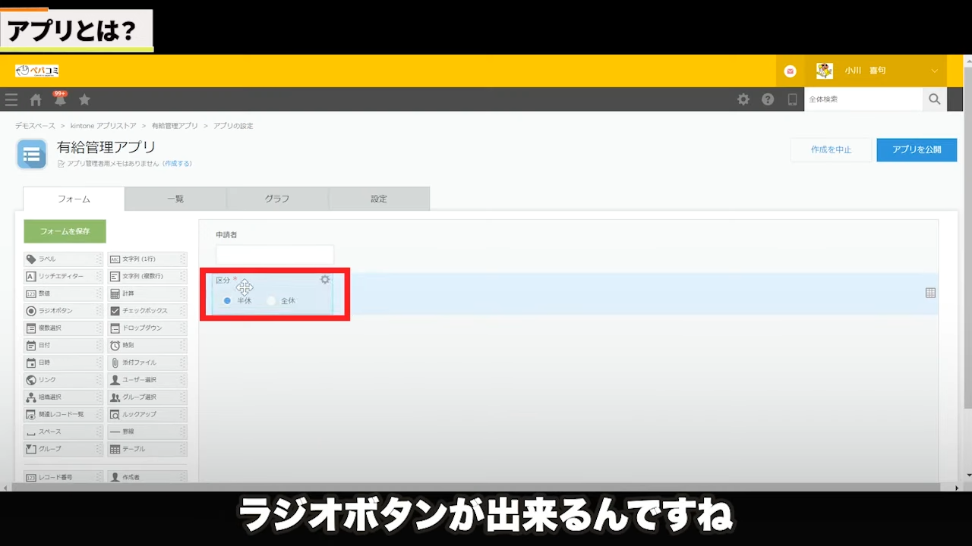Click the home icon in the toolbar
Screen dimensions: 972x546
[x=36, y=99]
